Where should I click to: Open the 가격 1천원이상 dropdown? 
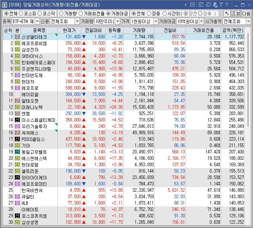click(156, 21)
